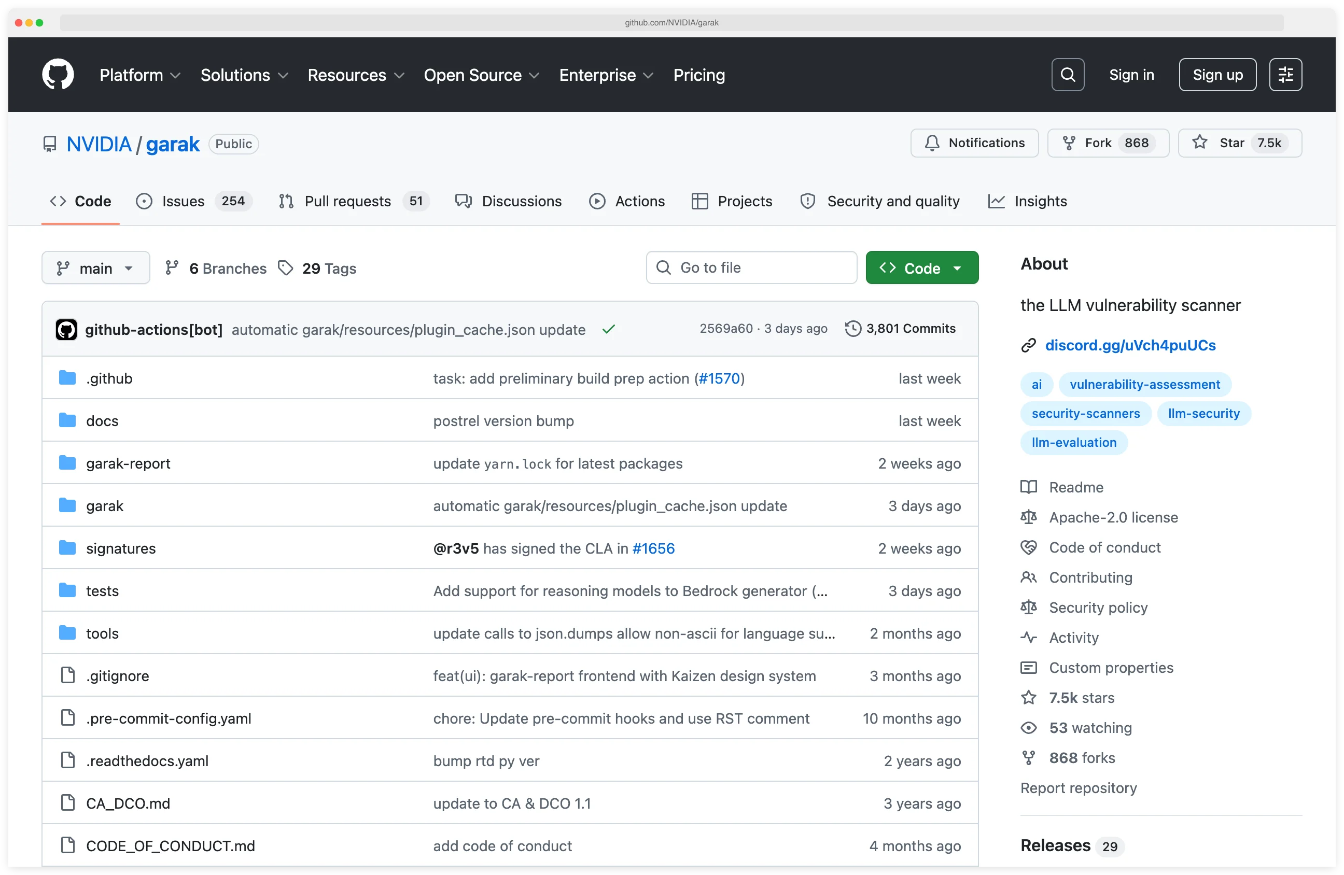Viewport: 1344px width, 875px height.
Task: Click the branch icon beside 6 Branches
Action: (172, 267)
